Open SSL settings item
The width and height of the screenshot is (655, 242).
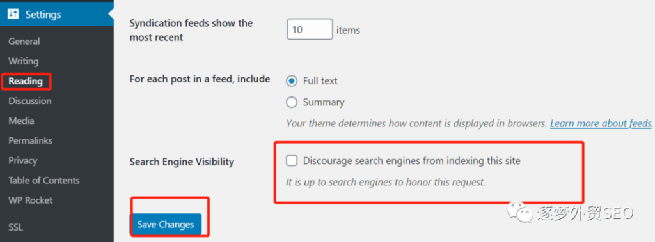coord(15,227)
